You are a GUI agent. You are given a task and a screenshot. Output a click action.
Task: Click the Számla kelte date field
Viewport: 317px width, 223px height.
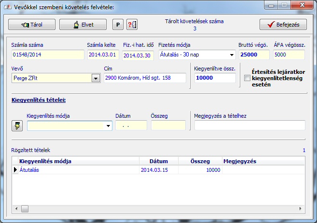pyautogui.click(x=103, y=55)
